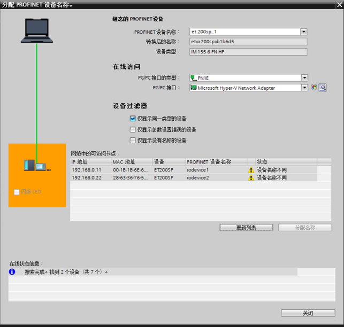Screen dimensions: 344x327
Task: Click the device type field IM 155-6 PN HF
Action: pyautogui.click(x=248, y=52)
